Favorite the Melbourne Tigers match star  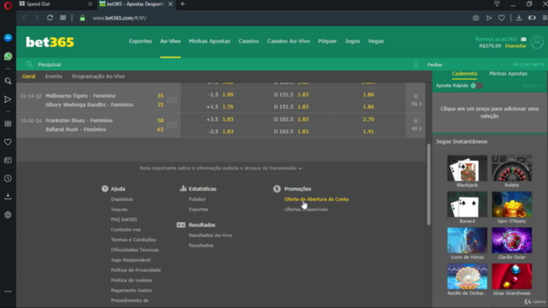[x=415, y=96]
